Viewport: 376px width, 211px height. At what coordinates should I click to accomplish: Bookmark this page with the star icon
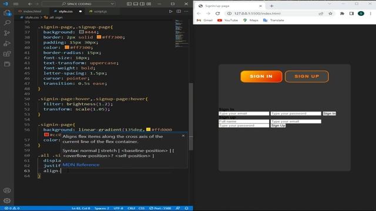[x=330, y=13]
